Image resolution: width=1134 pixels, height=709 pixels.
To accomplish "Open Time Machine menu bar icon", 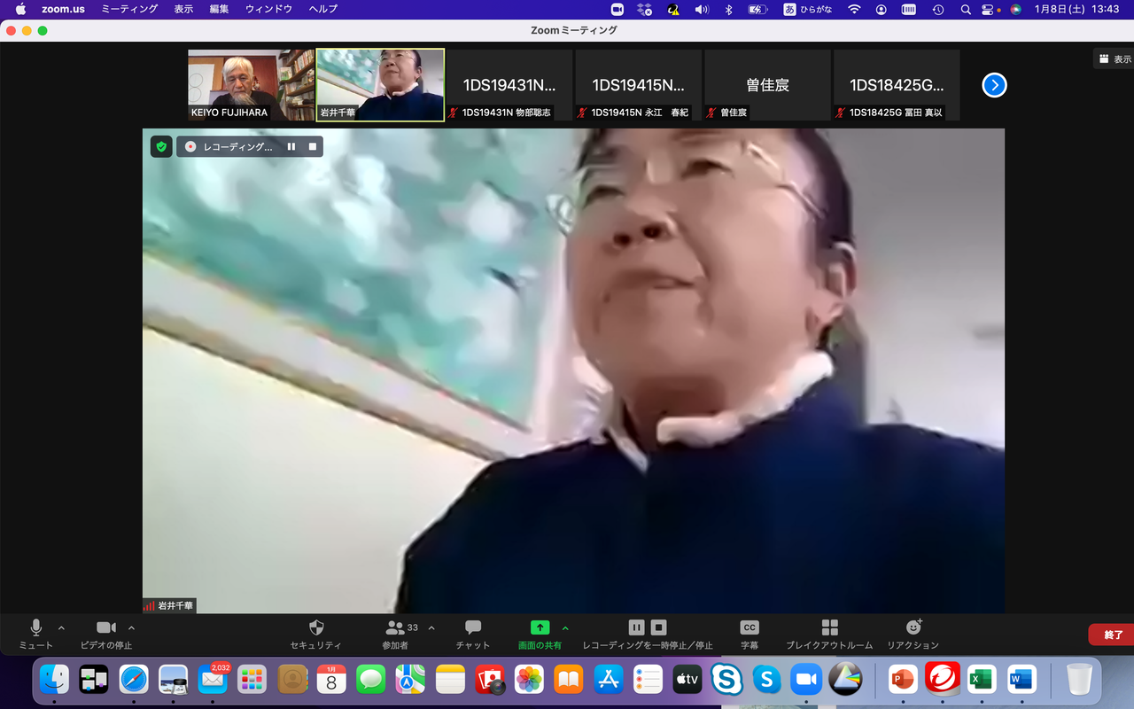I will [x=938, y=9].
